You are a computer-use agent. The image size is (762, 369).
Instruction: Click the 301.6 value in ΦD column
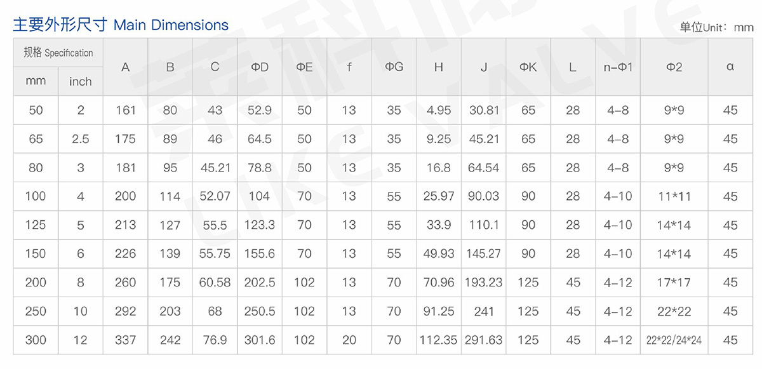[x=260, y=340]
